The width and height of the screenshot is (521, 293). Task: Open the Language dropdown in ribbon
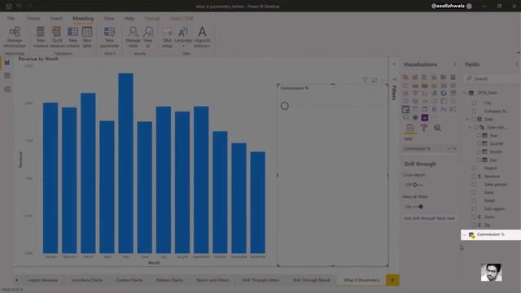(x=183, y=37)
